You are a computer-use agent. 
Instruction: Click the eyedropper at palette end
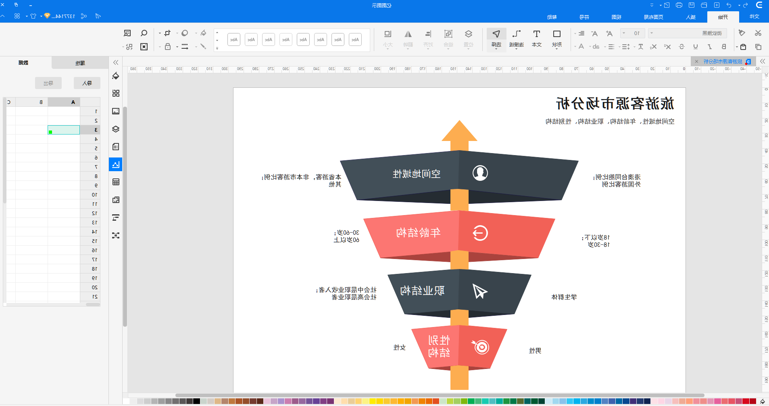[762, 401]
